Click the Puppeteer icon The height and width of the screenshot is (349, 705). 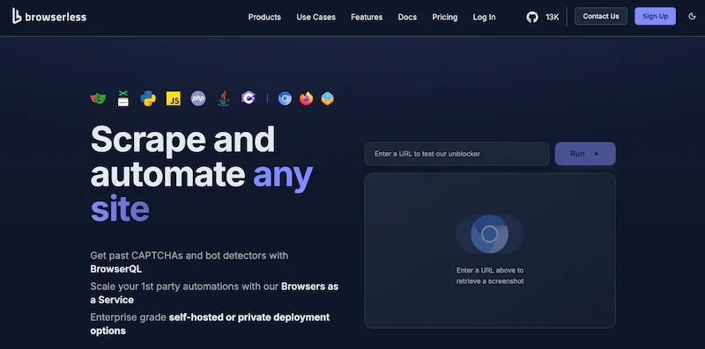(123, 98)
